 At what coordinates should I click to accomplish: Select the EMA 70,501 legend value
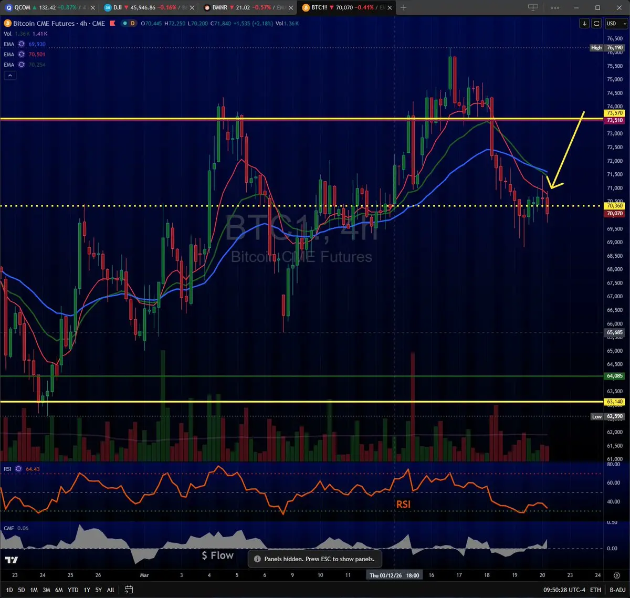coord(37,54)
